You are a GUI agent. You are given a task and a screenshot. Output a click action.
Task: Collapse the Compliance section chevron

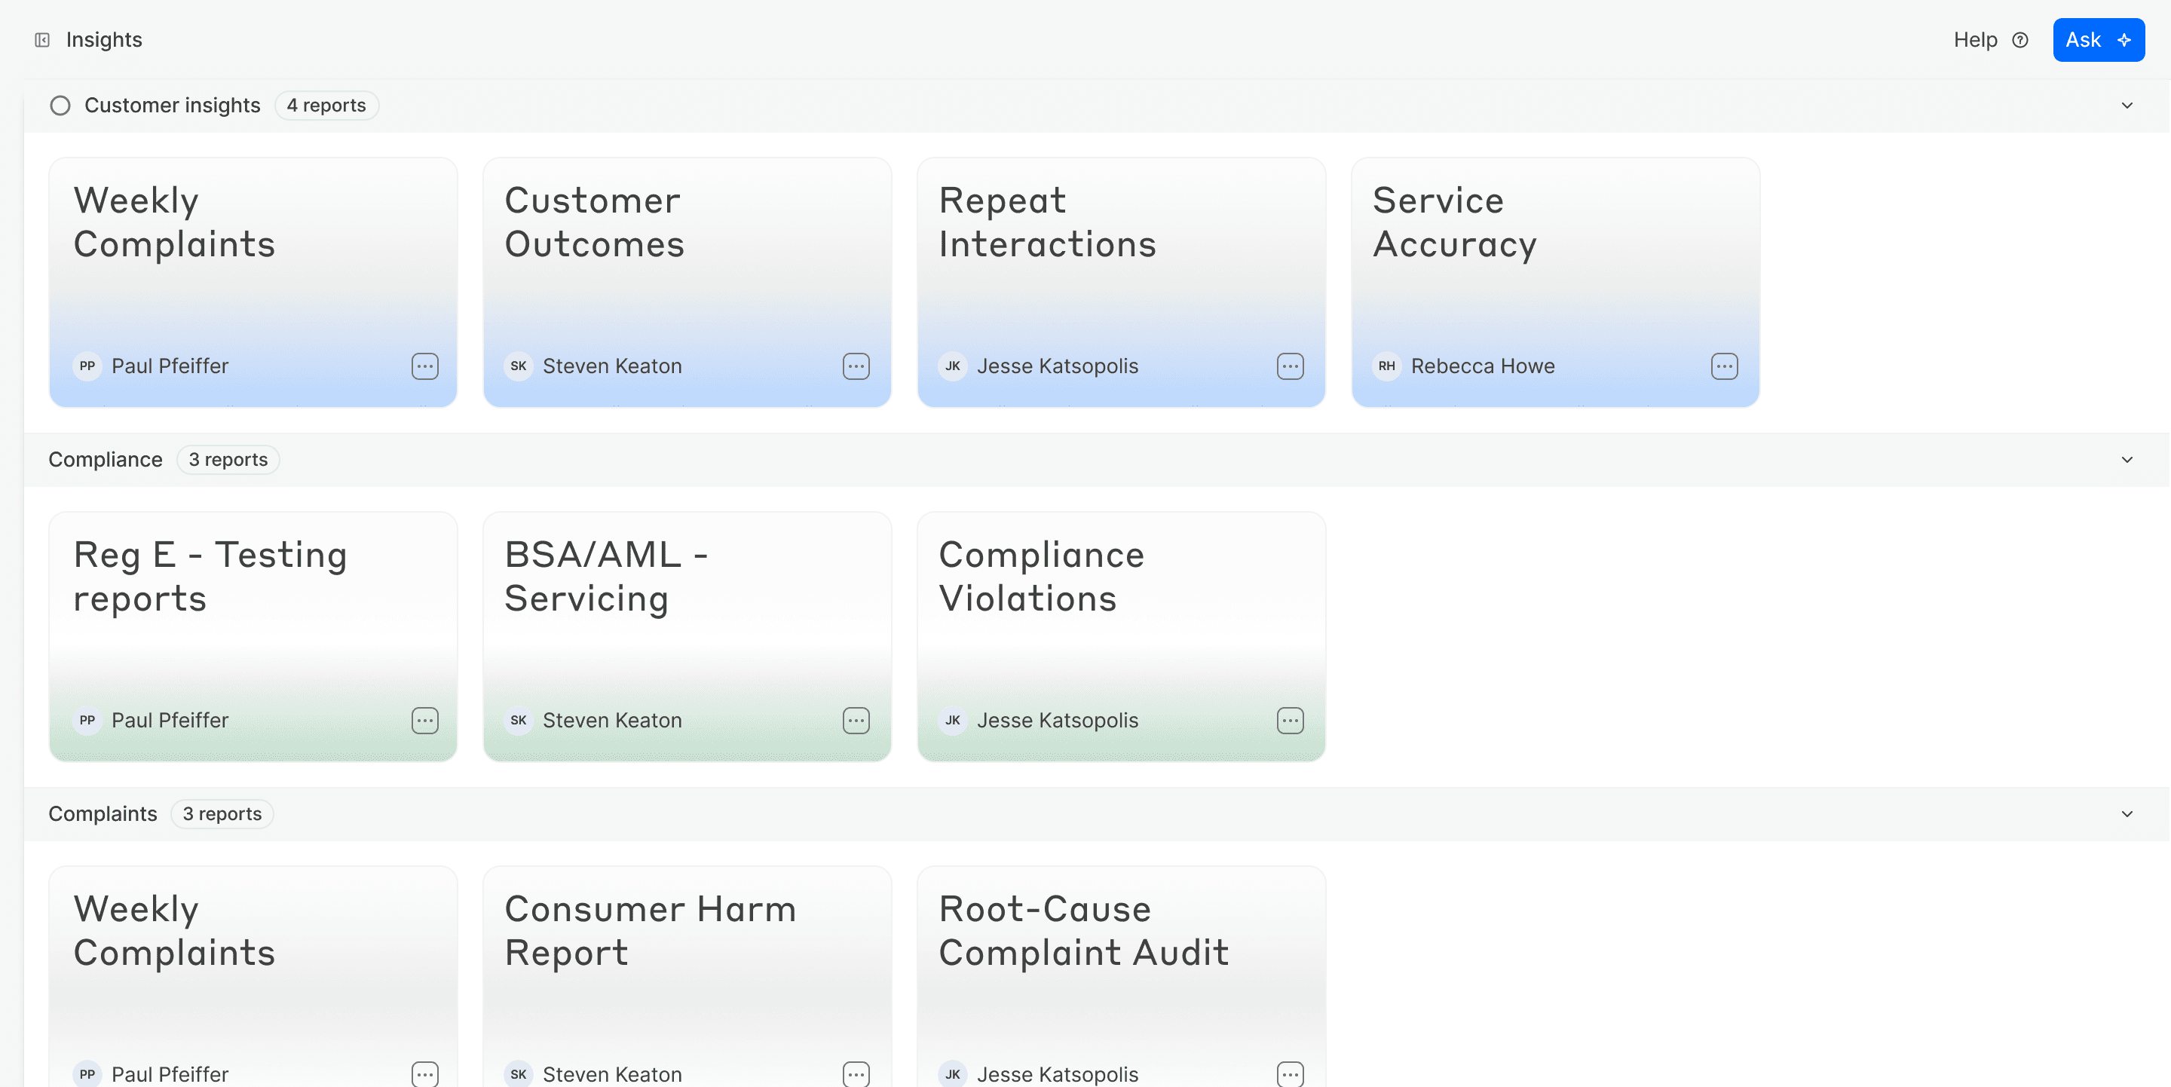[2127, 460]
